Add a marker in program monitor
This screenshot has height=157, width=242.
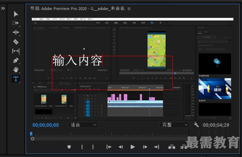tap(69, 147)
